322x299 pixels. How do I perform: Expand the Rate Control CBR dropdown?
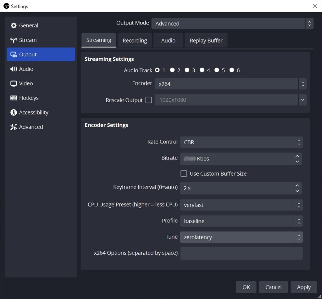241,142
